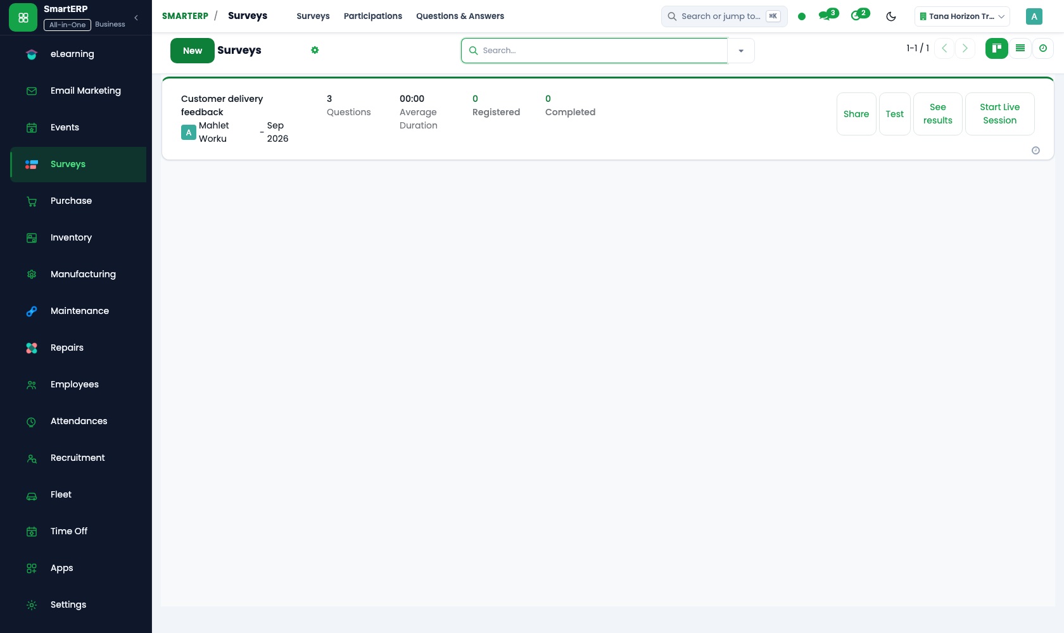Screen dimensions: 1064x633
Task: Switch to kanban view
Action: [997, 48]
